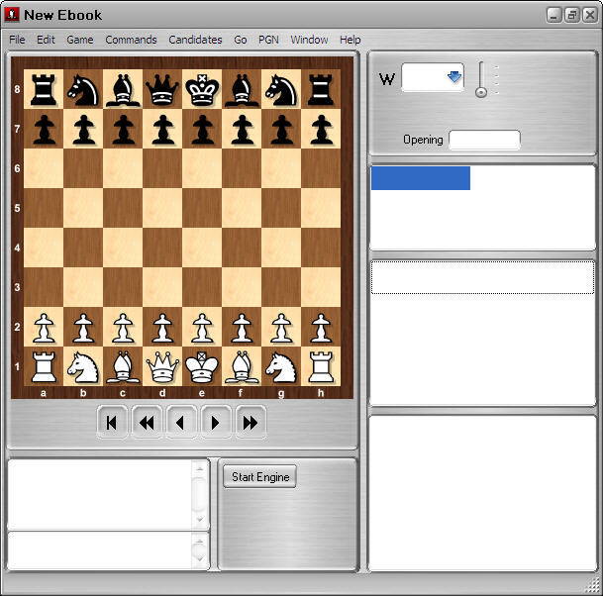Screen dimensions: 603x596
Task: Select the highlighted blue list entry
Action: (x=420, y=178)
